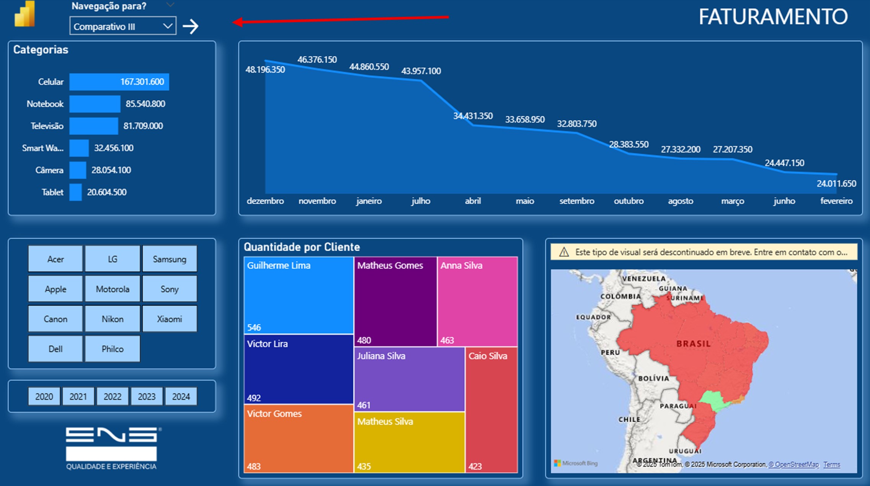870x486 pixels.
Task: Toggle the Xiaomi brand filter
Action: (x=169, y=319)
